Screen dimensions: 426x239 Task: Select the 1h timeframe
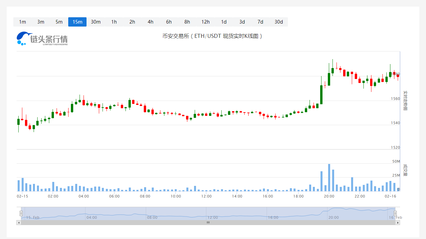pyautogui.click(x=114, y=22)
